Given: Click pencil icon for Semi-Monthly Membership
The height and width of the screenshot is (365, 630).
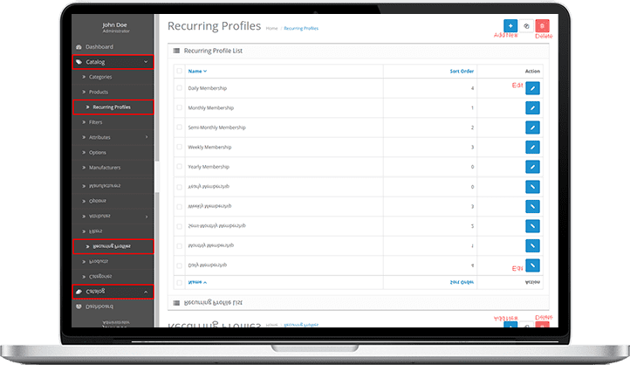Looking at the screenshot, I should (x=533, y=127).
